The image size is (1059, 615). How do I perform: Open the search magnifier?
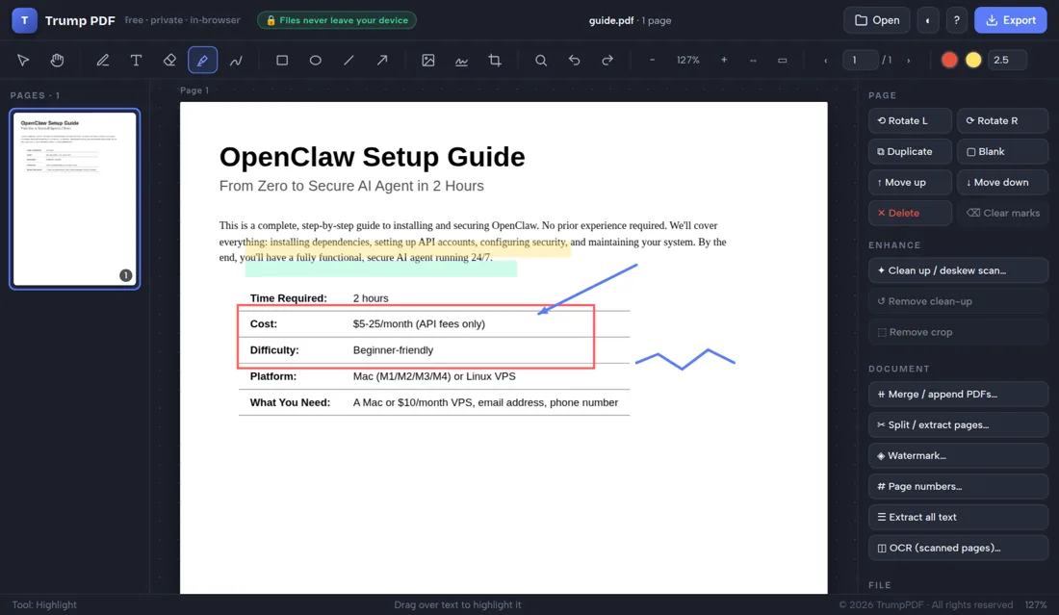pyautogui.click(x=541, y=60)
